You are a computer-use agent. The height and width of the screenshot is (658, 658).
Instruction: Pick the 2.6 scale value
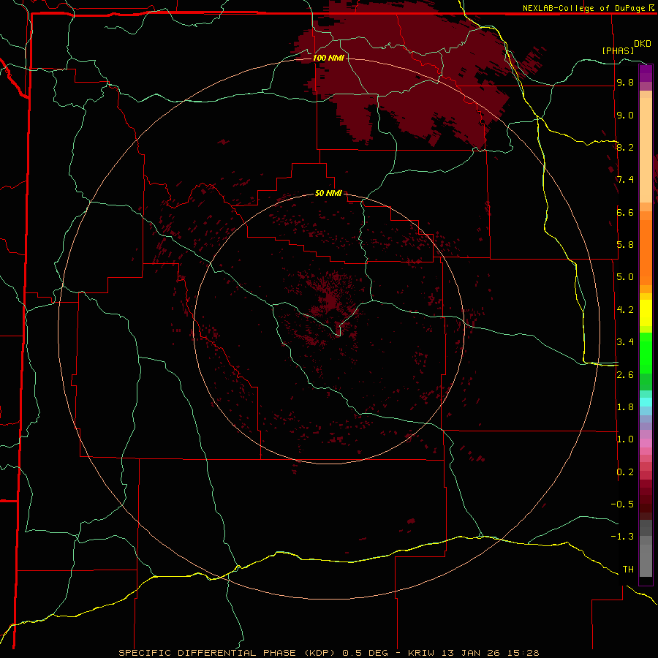pos(625,374)
